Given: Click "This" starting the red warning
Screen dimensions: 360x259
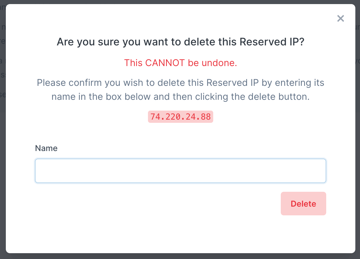Looking at the screenshot, I should 133,63.
